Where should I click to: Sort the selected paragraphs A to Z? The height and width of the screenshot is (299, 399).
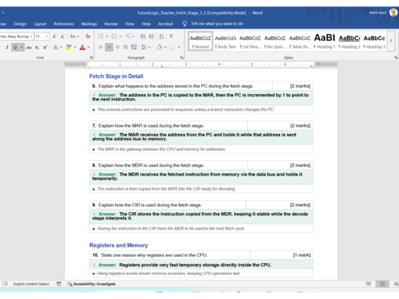pyautogui.click(x=161, y=37)
